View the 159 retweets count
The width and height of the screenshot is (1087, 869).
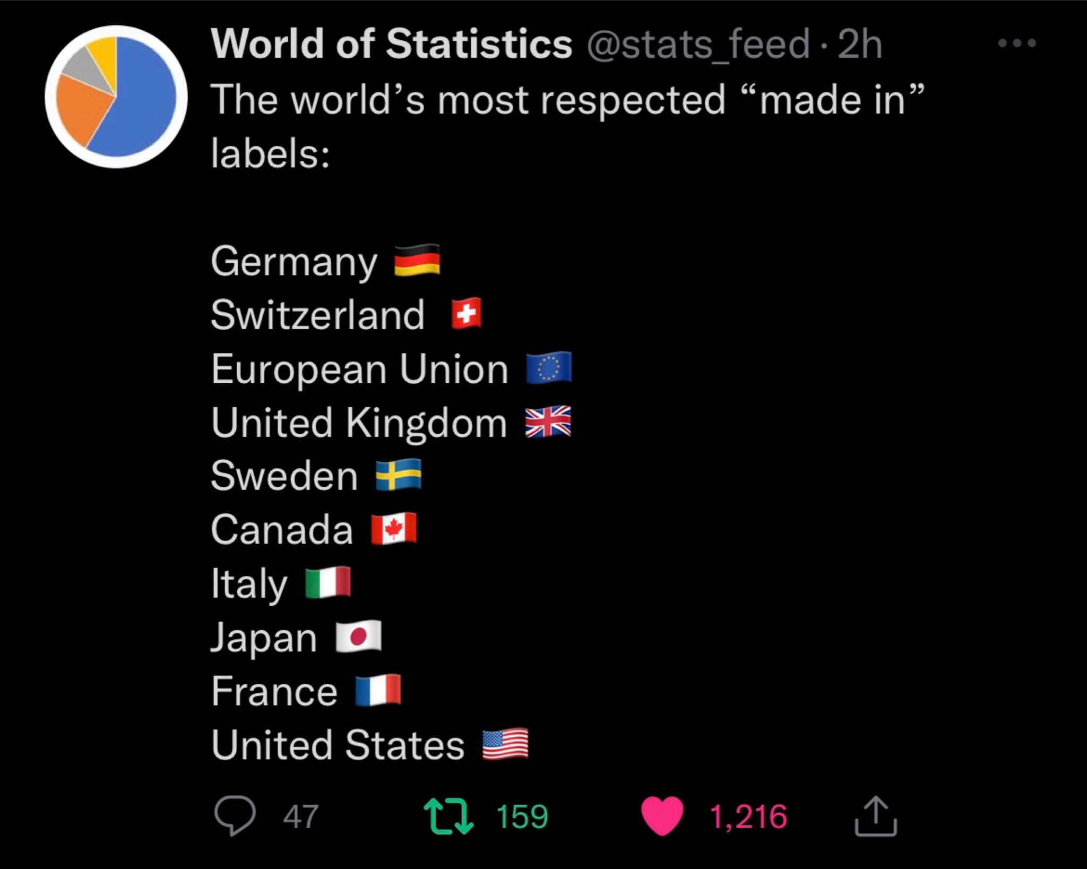click(x=522, y=816)
